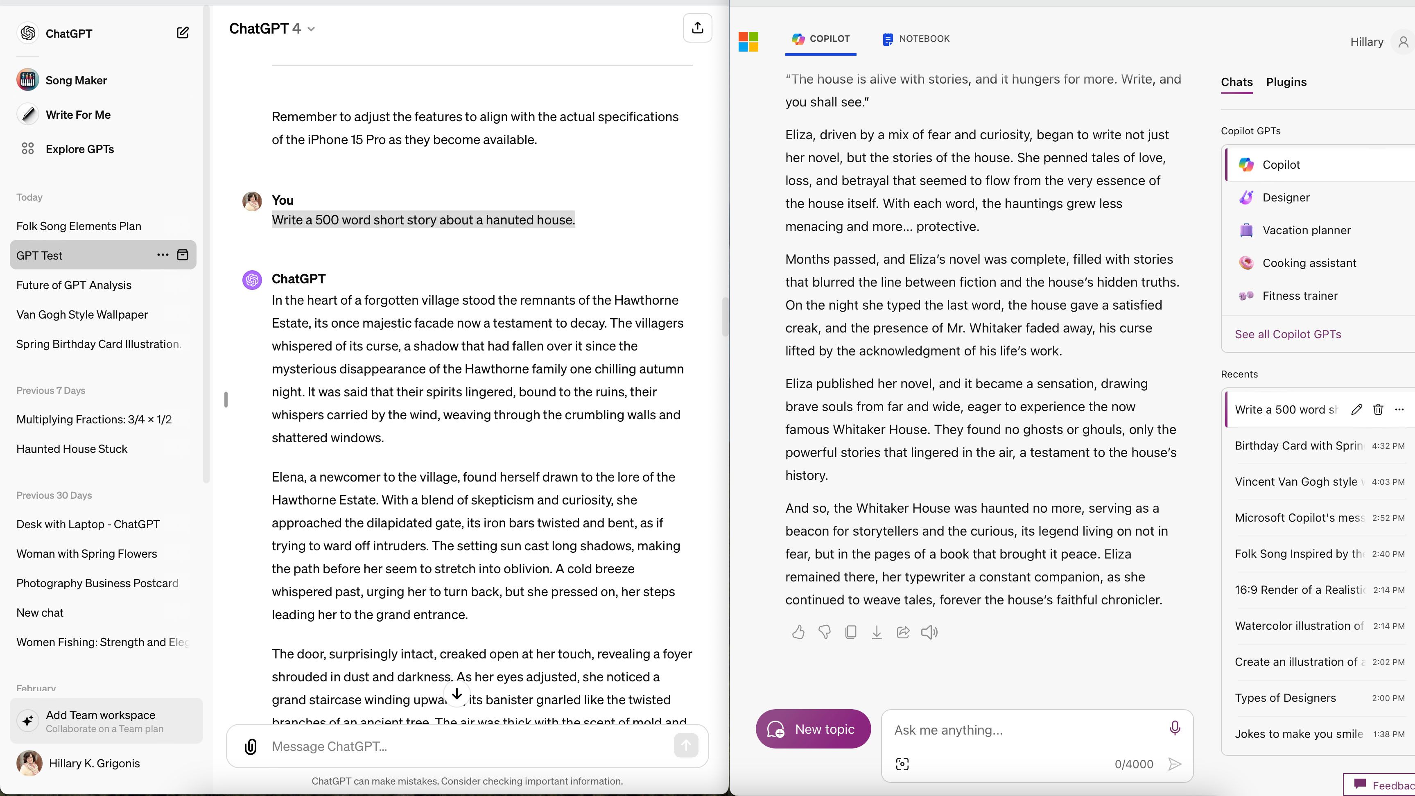Click the thumbs up icon on Copilot response
Screen dimensions: 1415x796
click(x=797, y=632)
